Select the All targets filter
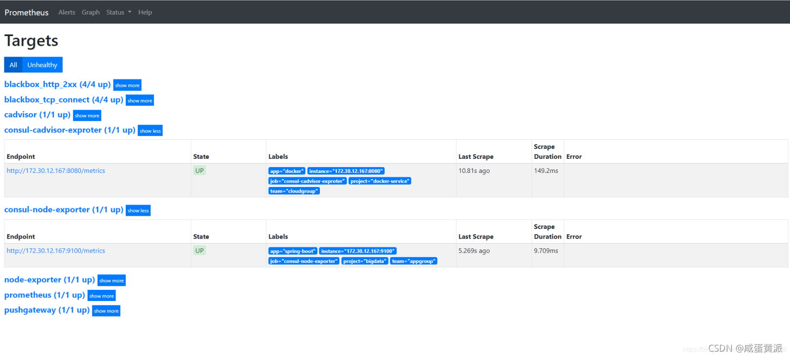Screen dimensions: 790x357 point(13,65)
